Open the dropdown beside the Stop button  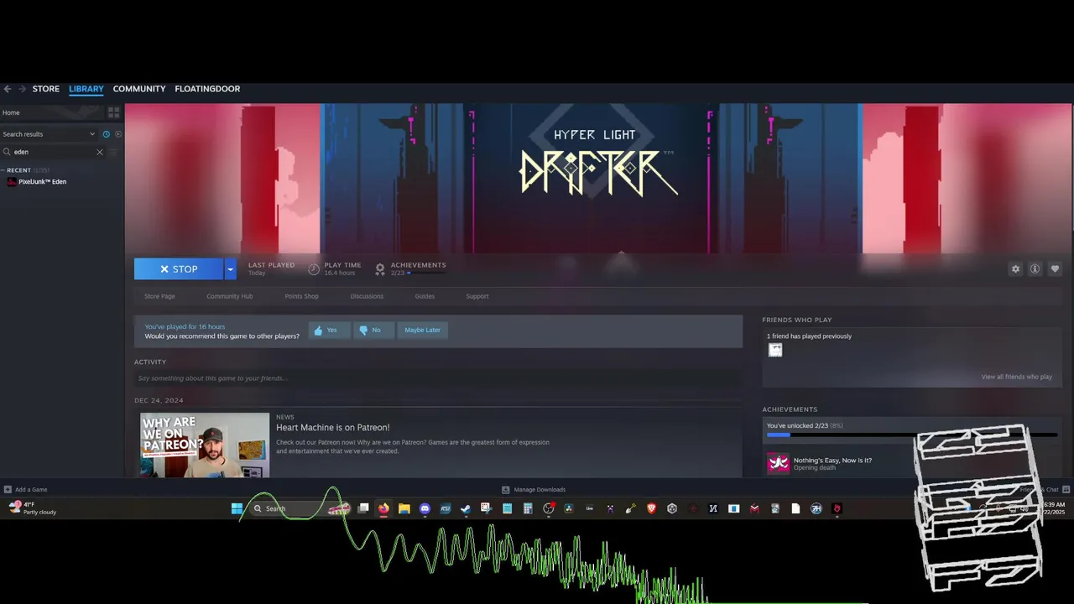(x=230, y=269)
